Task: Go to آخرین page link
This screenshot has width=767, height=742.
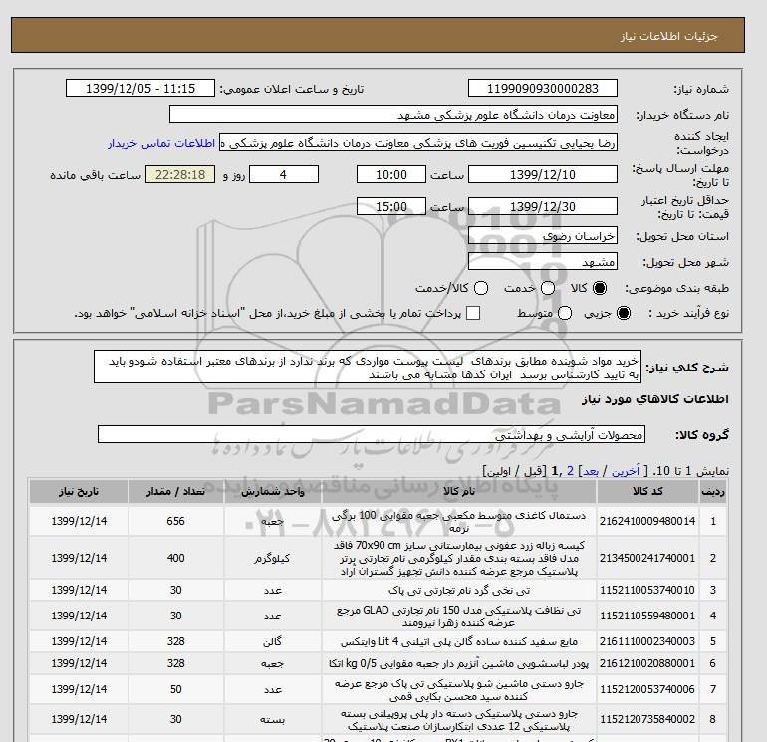Action: click(626, 471)
